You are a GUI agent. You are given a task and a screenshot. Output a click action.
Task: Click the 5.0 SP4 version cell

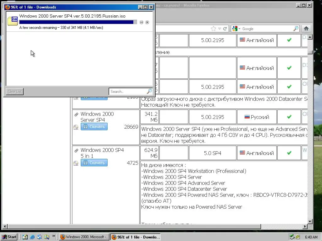pos(213,153)
